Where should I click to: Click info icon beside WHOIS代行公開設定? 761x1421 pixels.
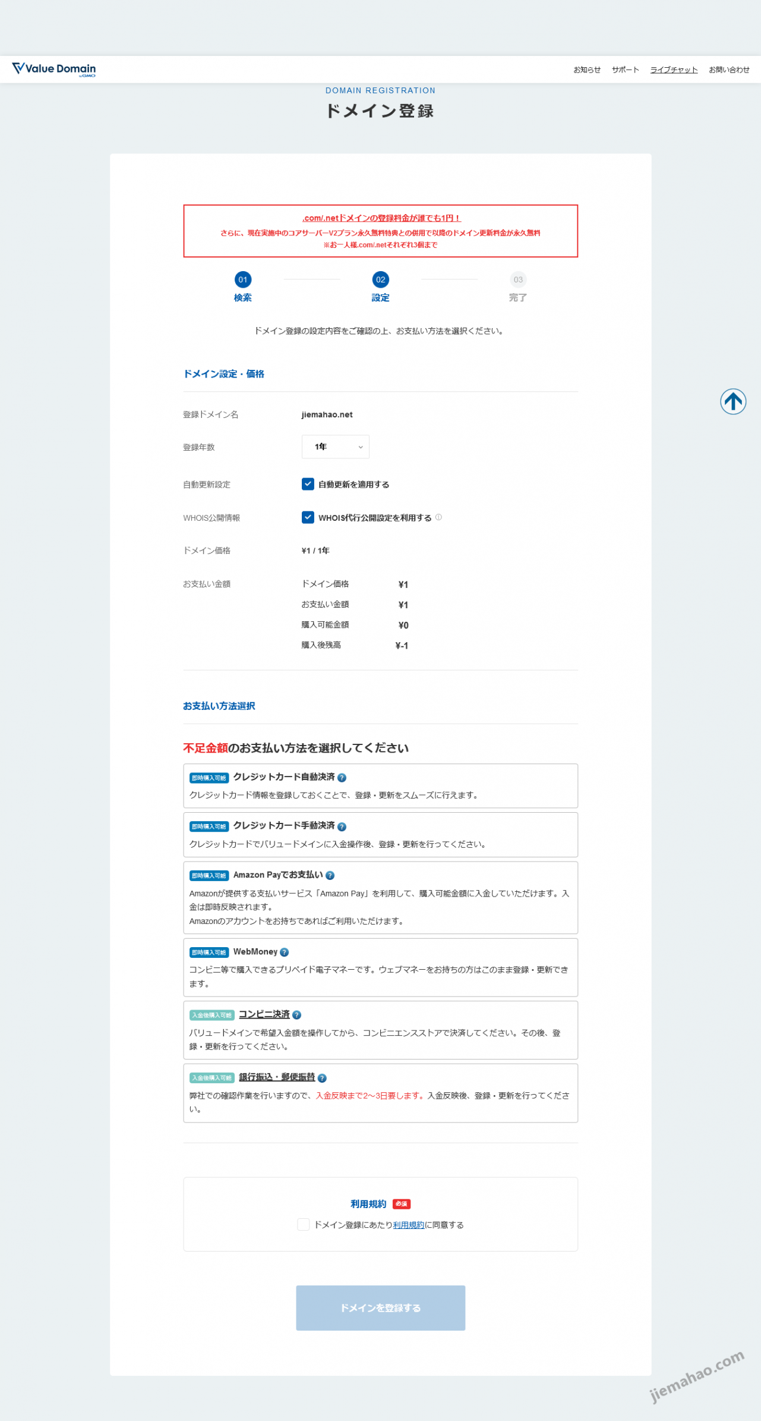[x=438, y=517]
